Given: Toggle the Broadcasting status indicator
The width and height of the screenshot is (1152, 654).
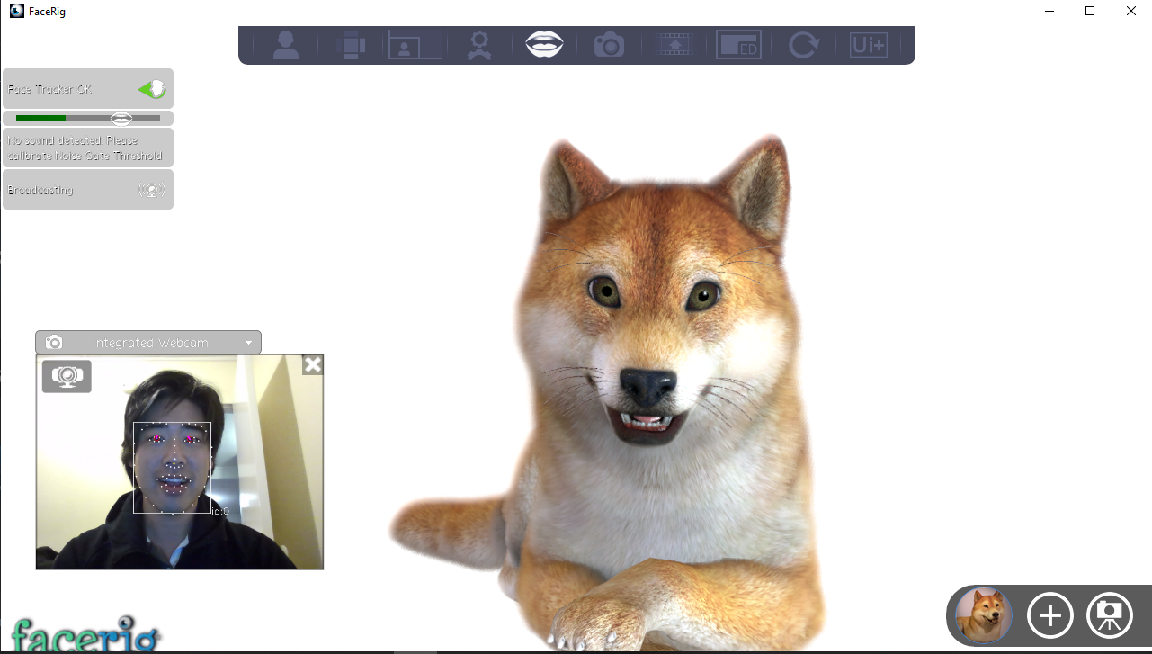Looking at the screenshot, I should point(152,189).
